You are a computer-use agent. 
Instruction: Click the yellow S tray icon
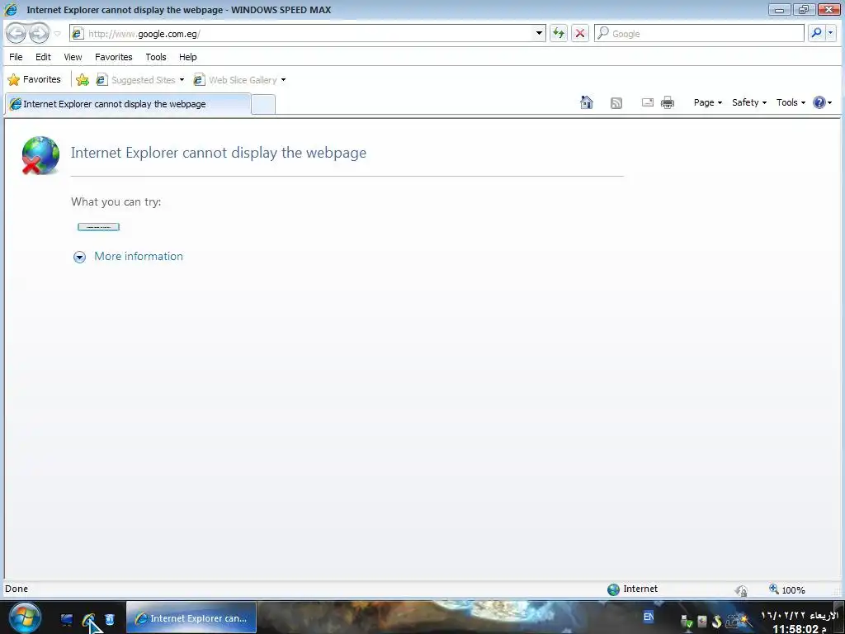click(716, 621)
